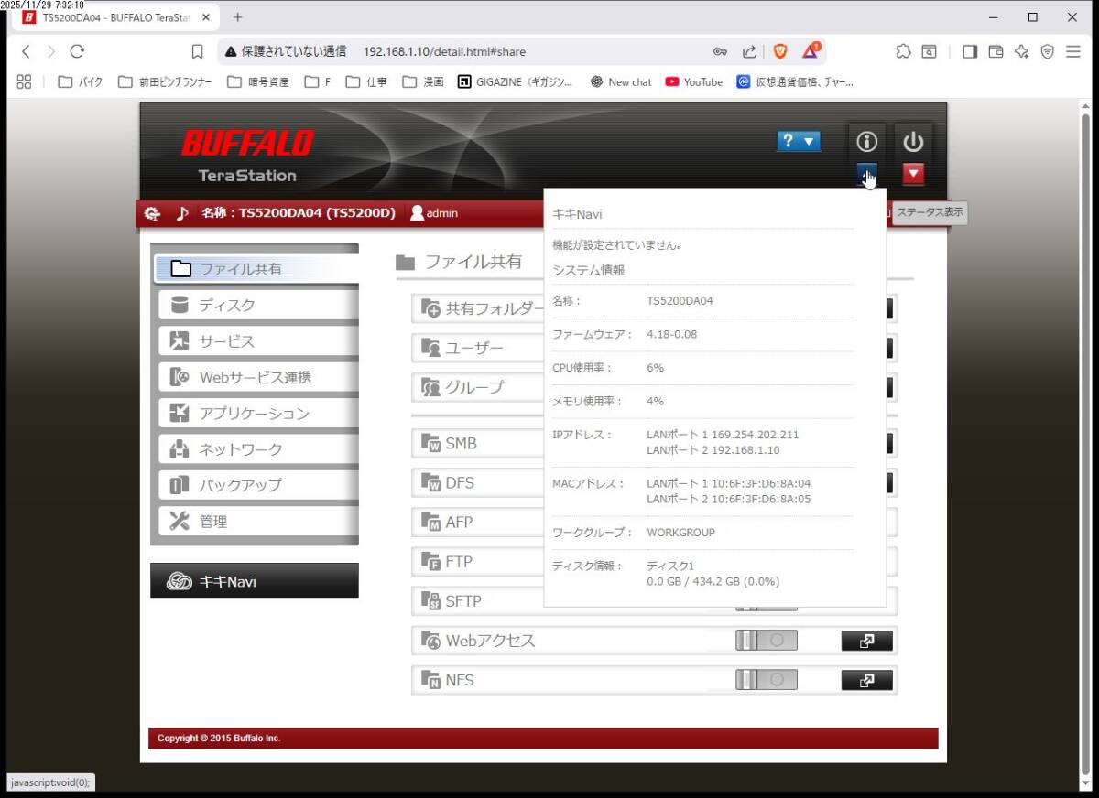Open Webアクセス settings popup button
The width and height of the screenshot is (1099, 798).
(866, 641)
